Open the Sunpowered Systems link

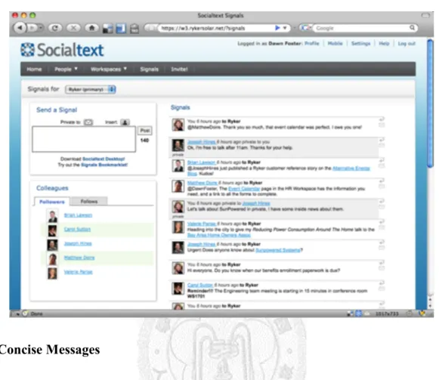tap(278, 250)
